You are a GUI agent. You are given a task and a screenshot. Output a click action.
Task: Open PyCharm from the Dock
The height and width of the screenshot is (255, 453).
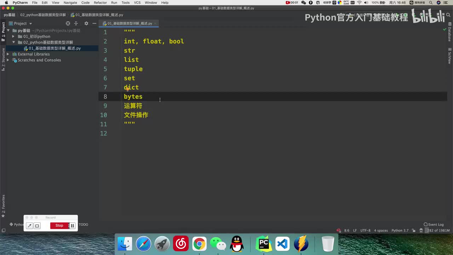click(264, 244)
